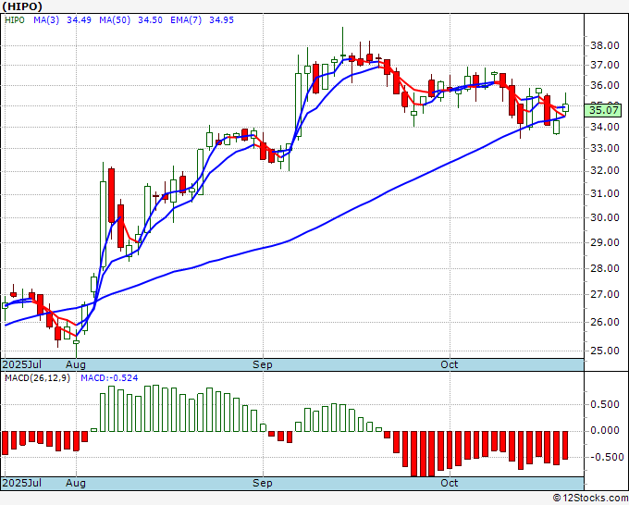The height and width of the screenshot is (505, 629).
Task: Click the 2025Jul label on MACD timeline
Action: (21, 483)
